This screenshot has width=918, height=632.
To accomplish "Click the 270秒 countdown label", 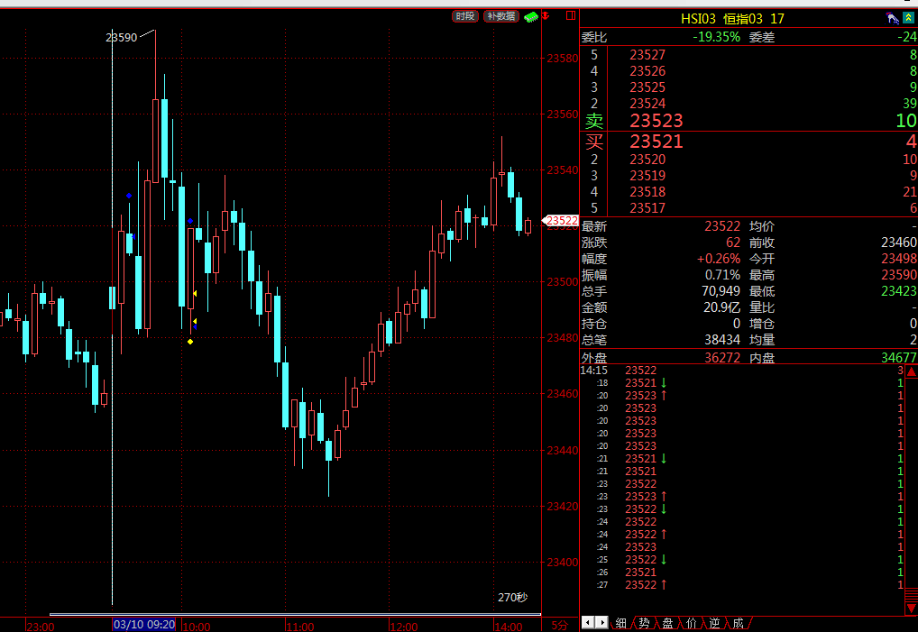I will click(x=512, y=598).
